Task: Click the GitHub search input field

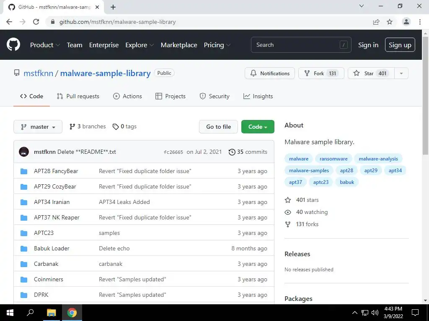Action: pos(301,45)
